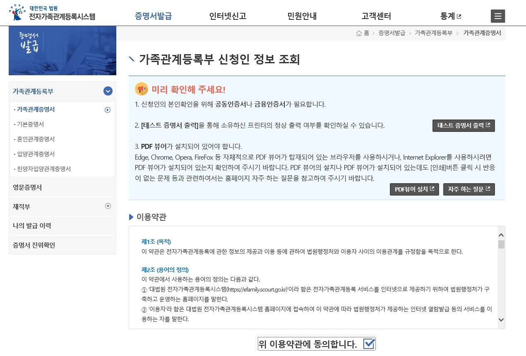Open the 자주 하는 질문 page

[x=469, y=189]
